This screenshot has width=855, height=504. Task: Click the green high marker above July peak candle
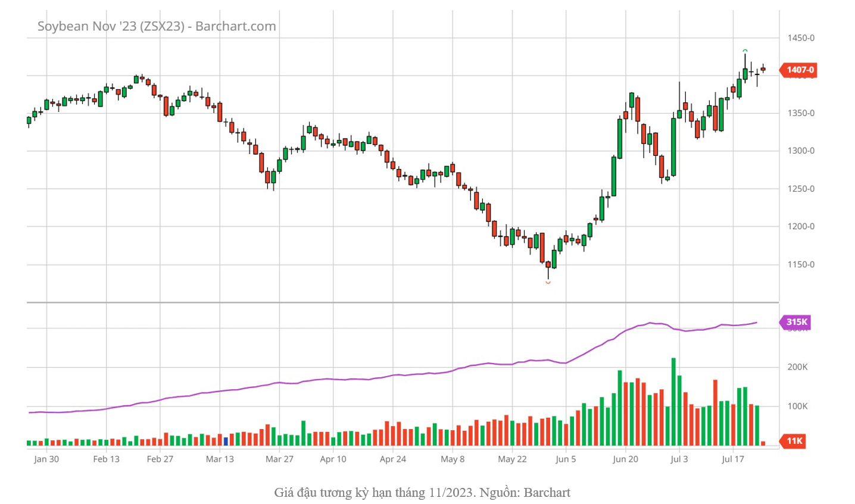[x=745, y=51]
